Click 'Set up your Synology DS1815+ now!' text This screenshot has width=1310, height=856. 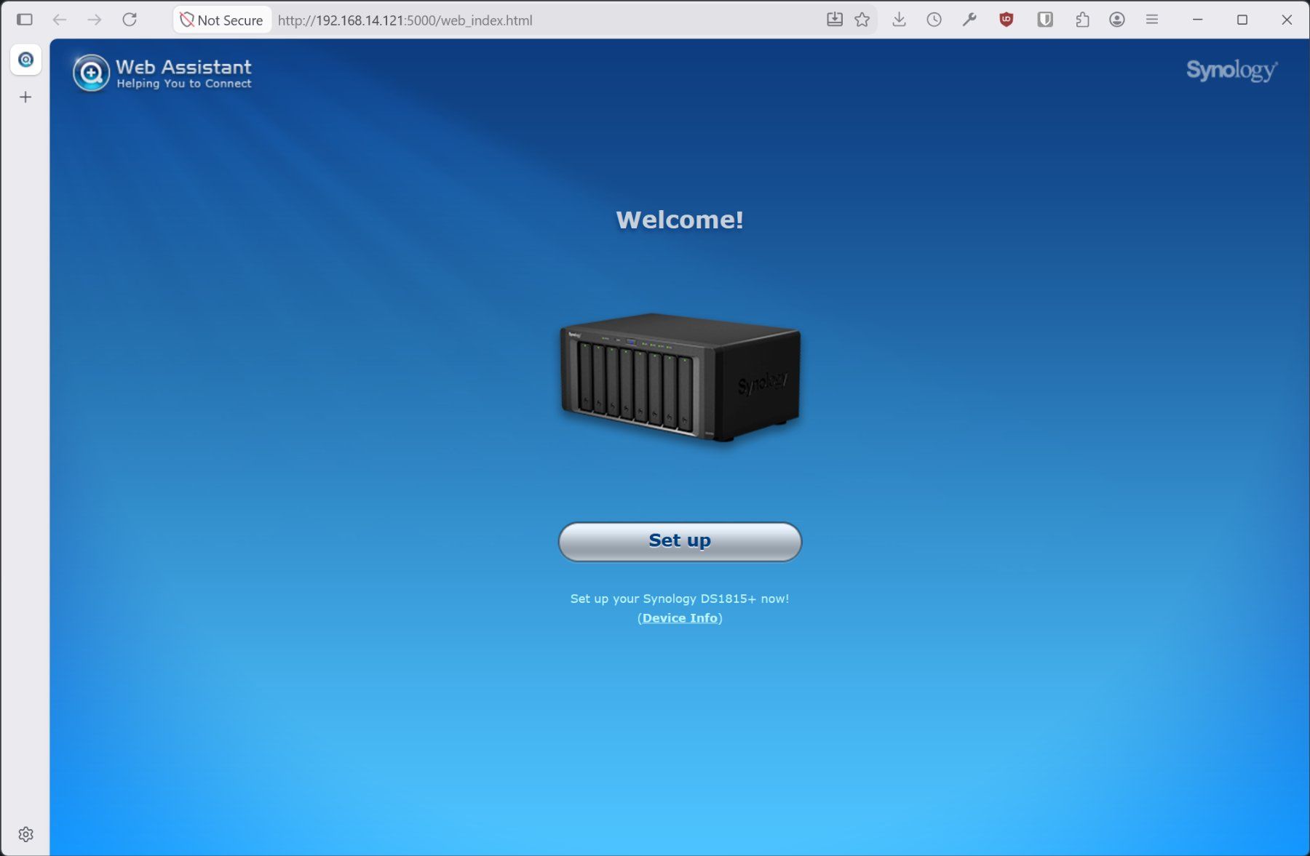pyautogui.click(x=680, y=599)
